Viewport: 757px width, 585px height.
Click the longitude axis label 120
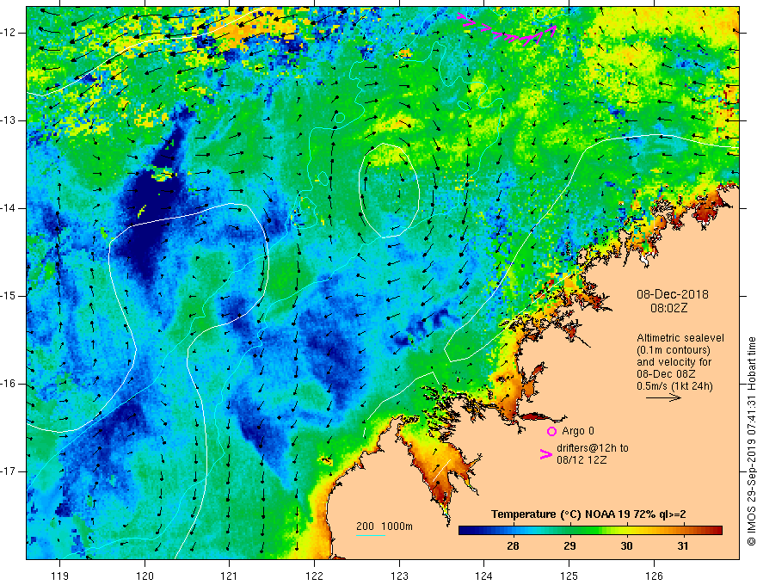click(x=145, y=576)
